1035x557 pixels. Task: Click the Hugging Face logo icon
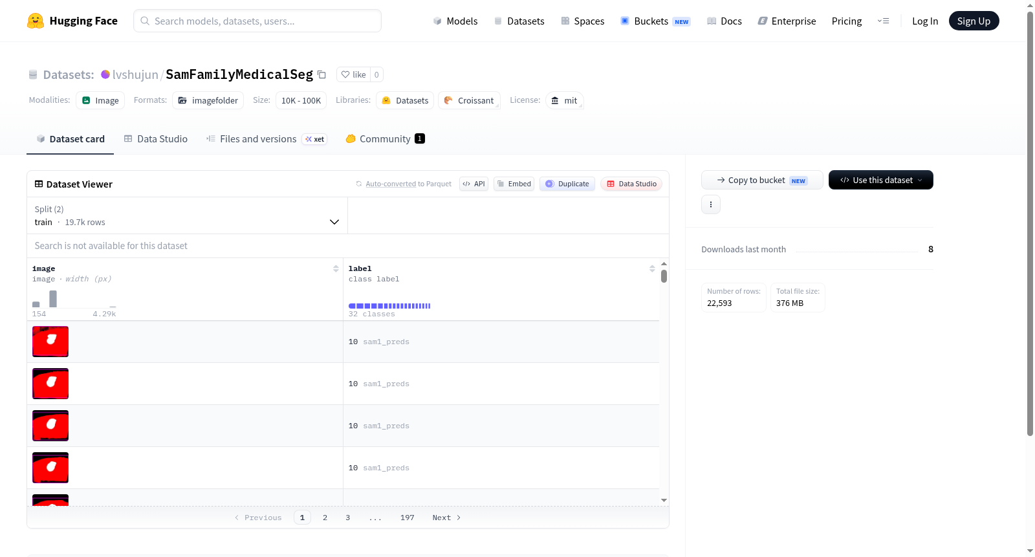(36, 21)
